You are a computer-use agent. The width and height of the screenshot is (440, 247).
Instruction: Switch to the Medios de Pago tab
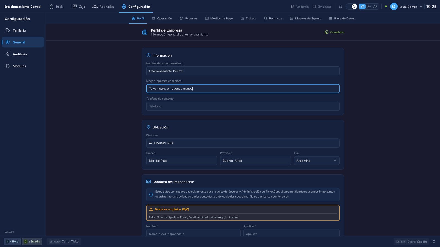[x=219, y=18]
